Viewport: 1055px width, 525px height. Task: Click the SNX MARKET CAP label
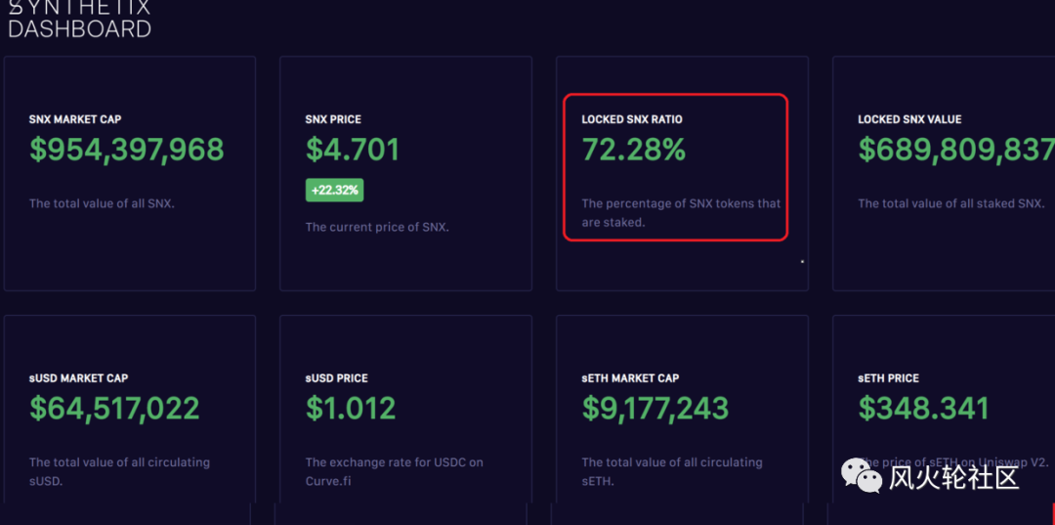pyautogui.click(x=75, y=119)
